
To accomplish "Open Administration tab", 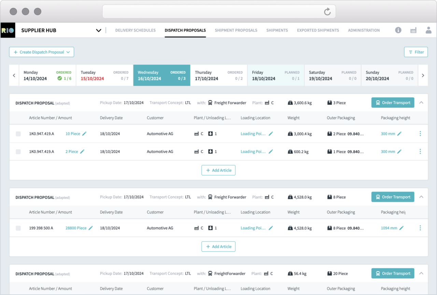I will tap(364, 30).
